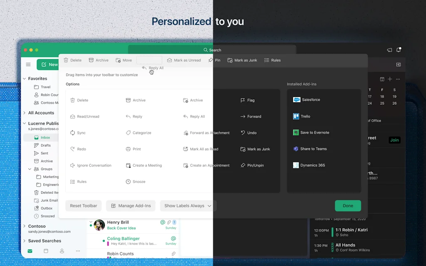Click the Flag option icon
Screen dimensions: 426x266
pyautogui.click(x=243, y=100)
